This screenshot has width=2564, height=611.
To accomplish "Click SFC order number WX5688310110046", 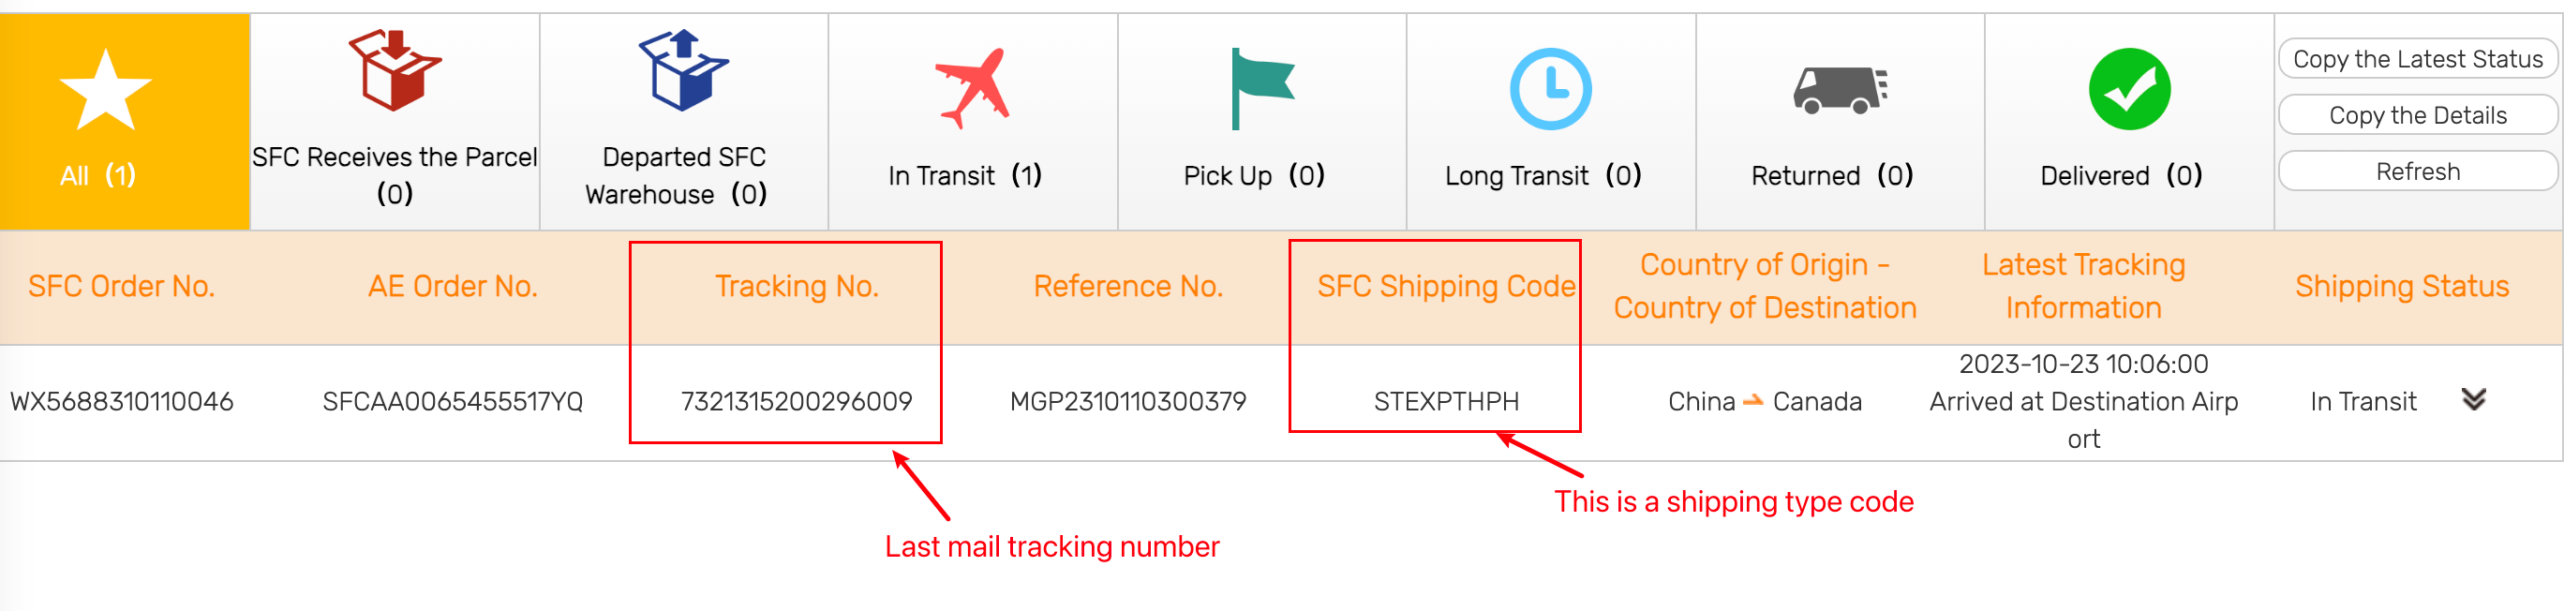I will tap(122, 401).
